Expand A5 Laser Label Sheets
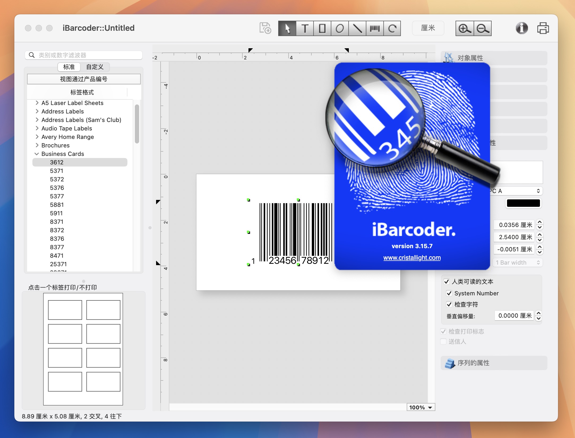 (x=37, y=103)
